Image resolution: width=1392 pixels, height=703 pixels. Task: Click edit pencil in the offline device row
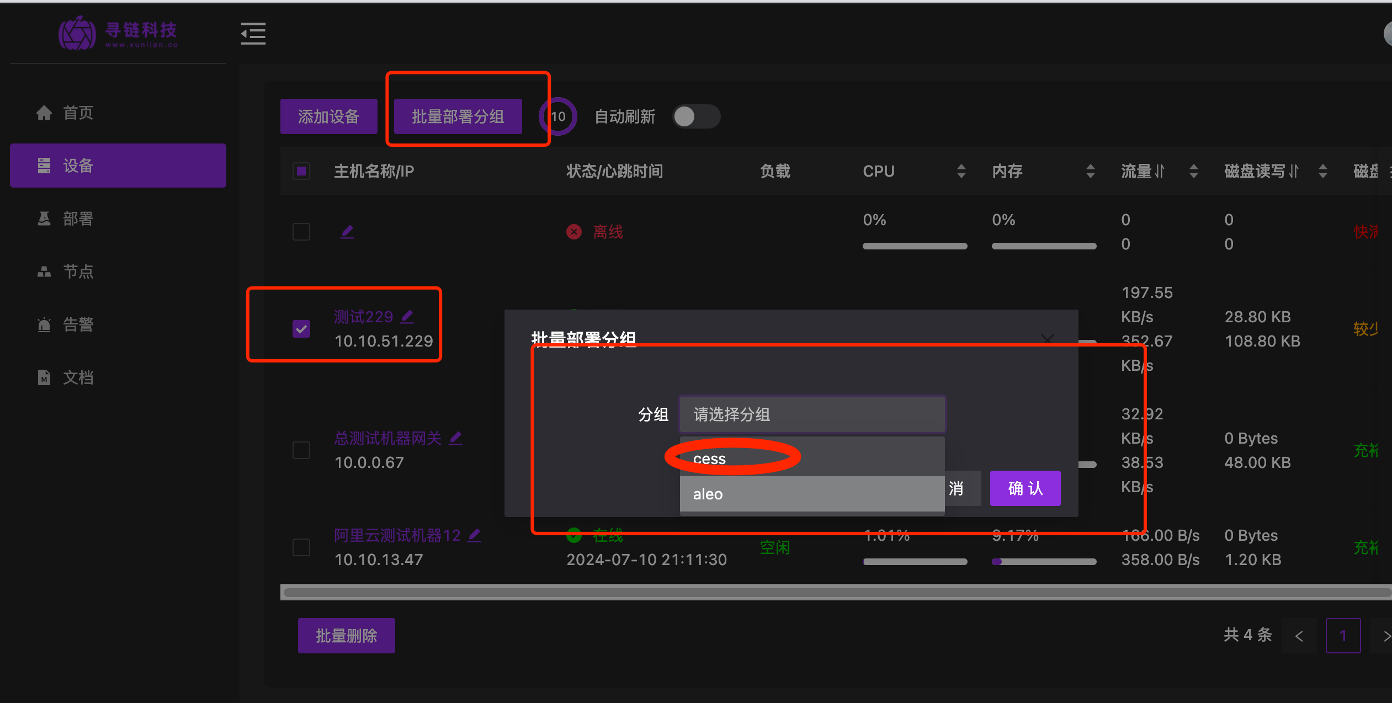click(x=347, y=232)
